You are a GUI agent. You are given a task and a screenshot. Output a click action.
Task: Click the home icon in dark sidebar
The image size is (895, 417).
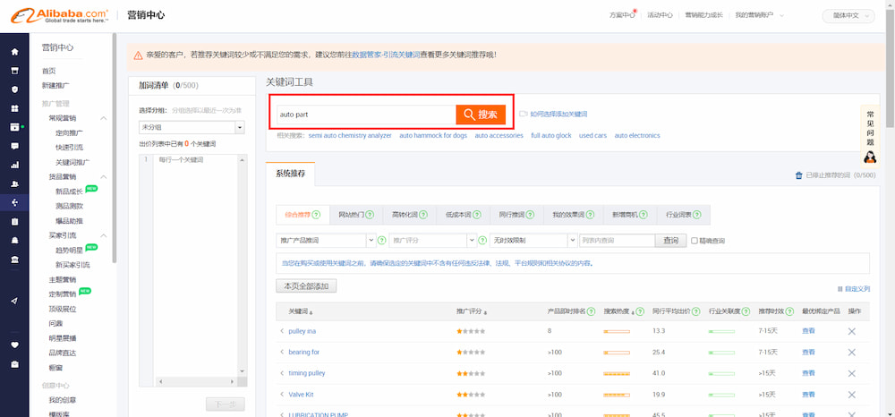point(15,52)
